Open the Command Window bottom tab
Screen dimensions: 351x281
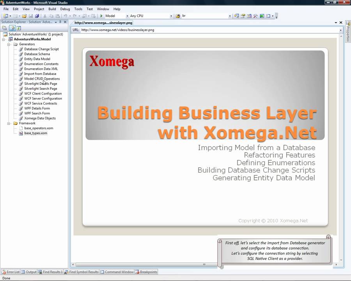[117, 272]
